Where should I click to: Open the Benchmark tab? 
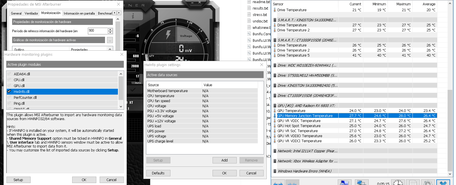pyautogui.click(x=104, y=13)
